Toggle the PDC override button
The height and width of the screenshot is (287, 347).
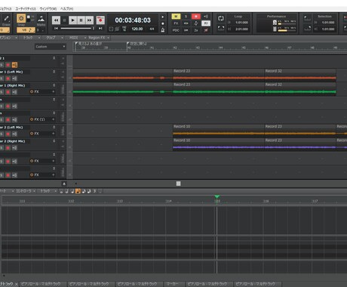pos(176,30)
